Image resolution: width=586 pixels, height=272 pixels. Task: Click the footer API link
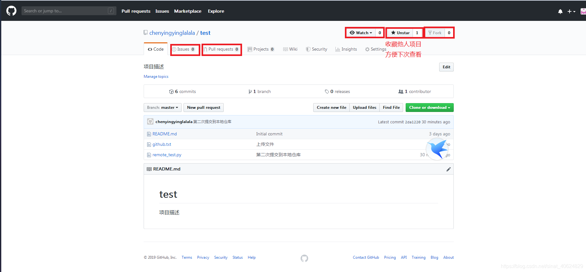404,257
